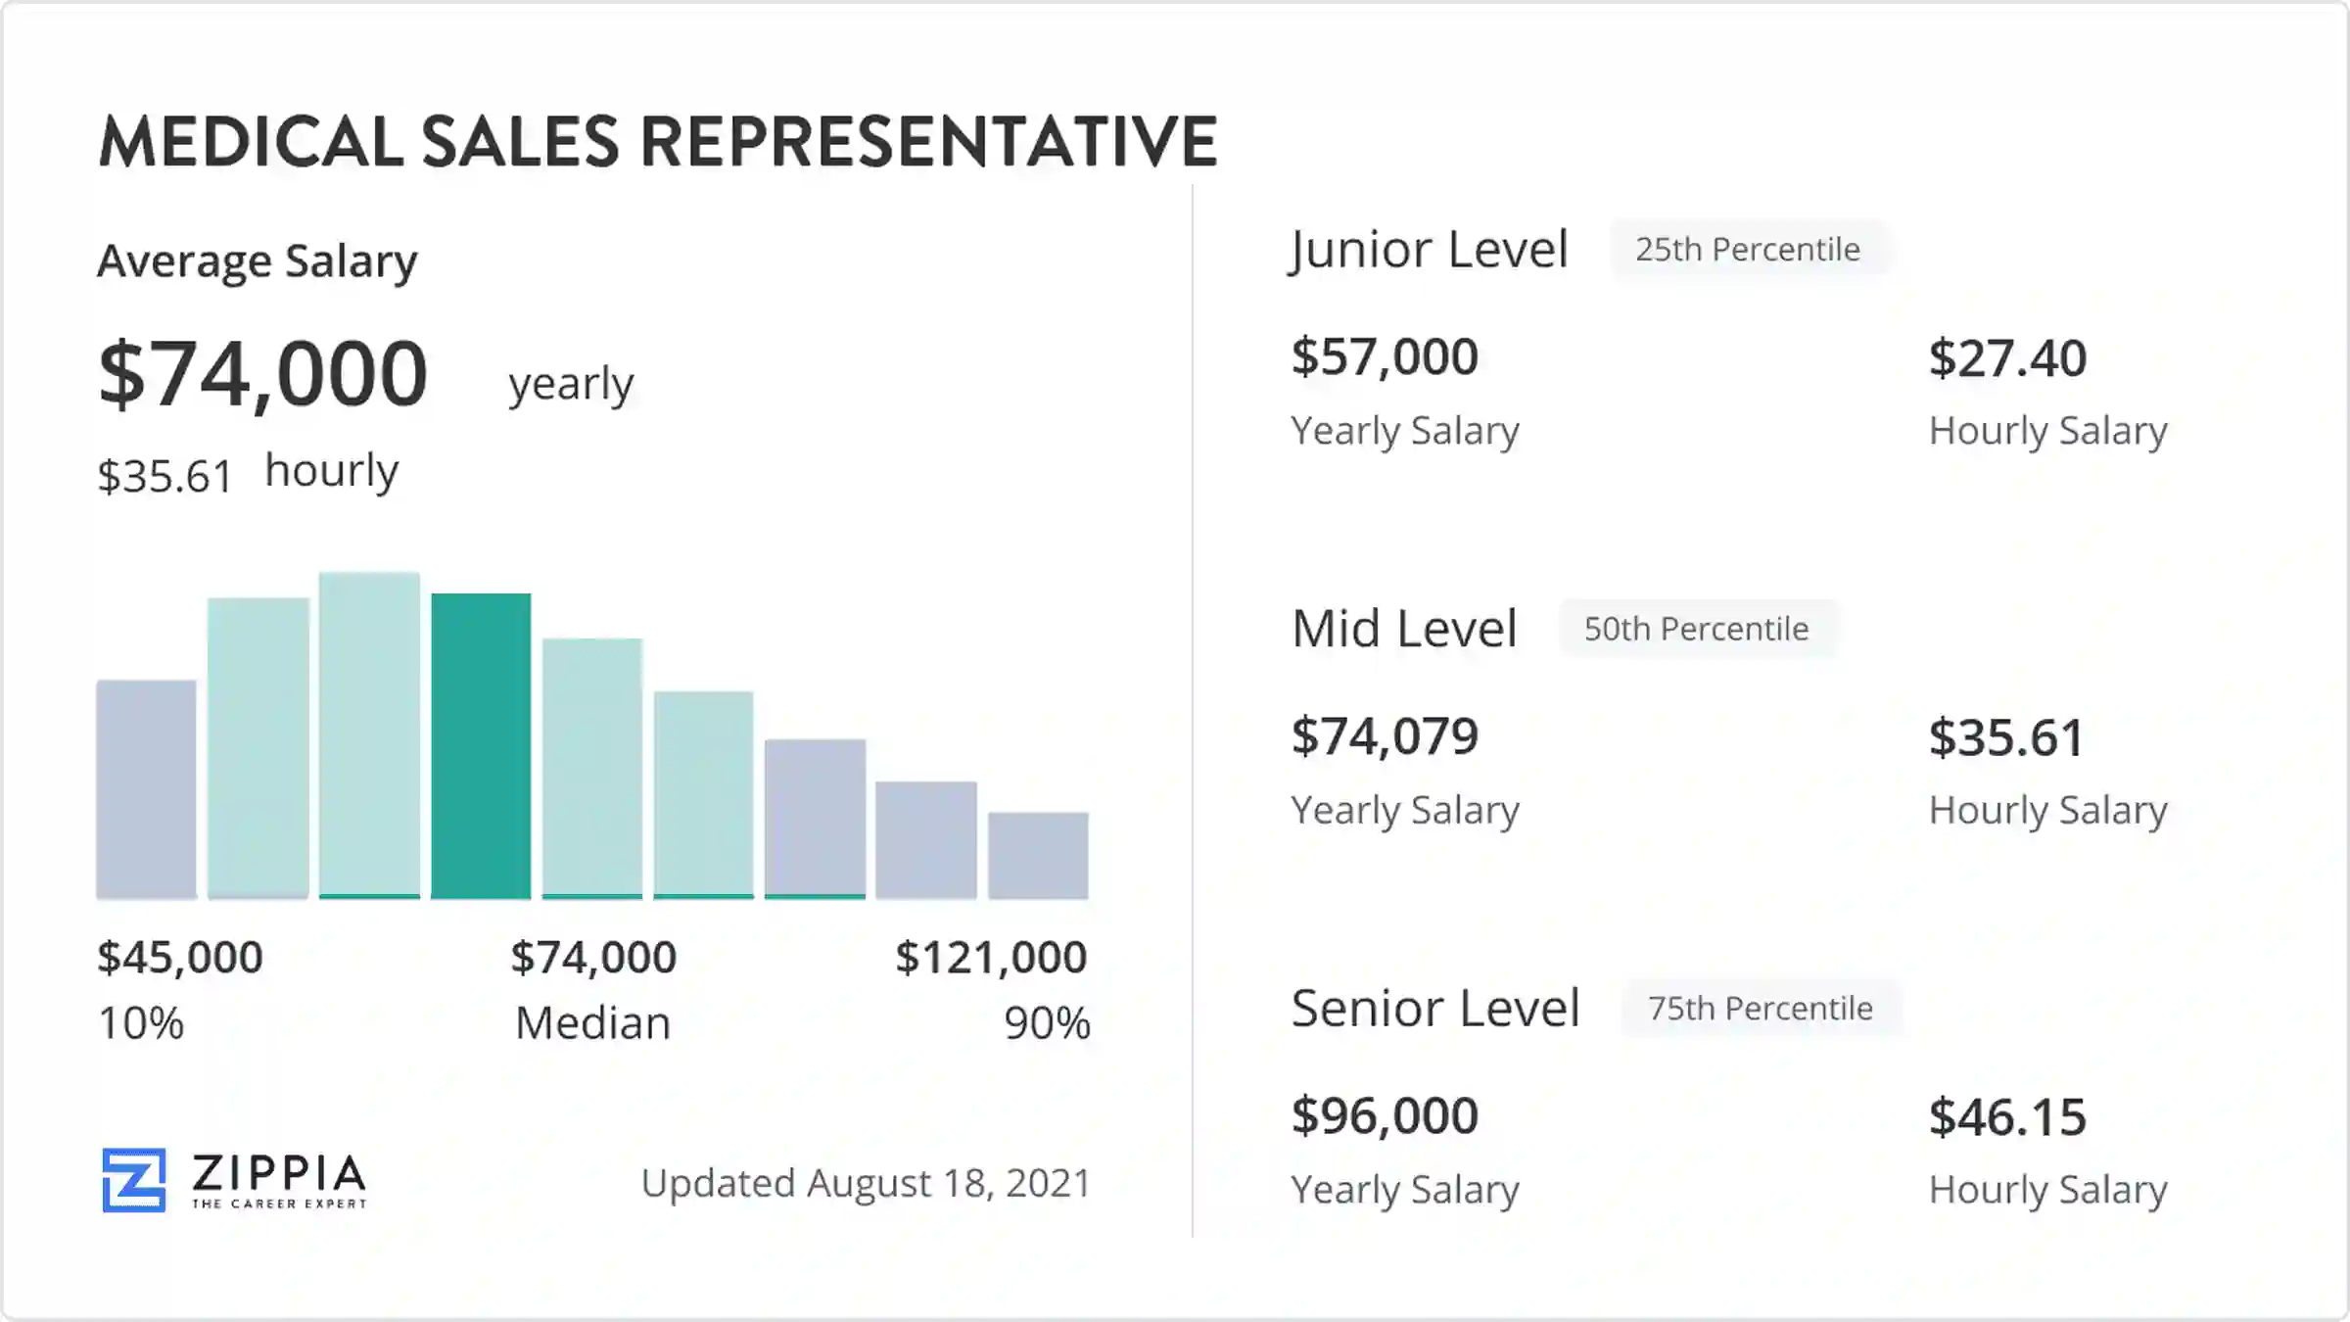Click the Updated August 18, 2021 text
Image resolution: width=2350 pixels, height=1322 pixels.
tap(866, 1184)
